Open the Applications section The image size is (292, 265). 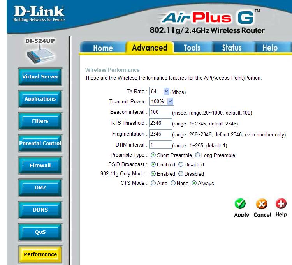(x=40, y=99)
